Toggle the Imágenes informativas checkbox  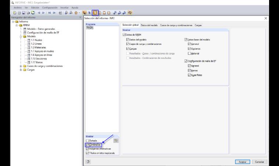coord(87,149)
